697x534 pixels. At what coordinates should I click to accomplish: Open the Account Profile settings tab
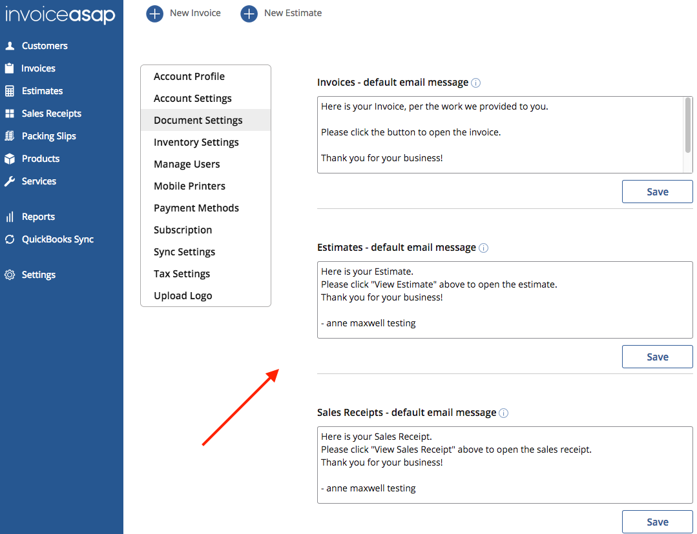(189, 76)
